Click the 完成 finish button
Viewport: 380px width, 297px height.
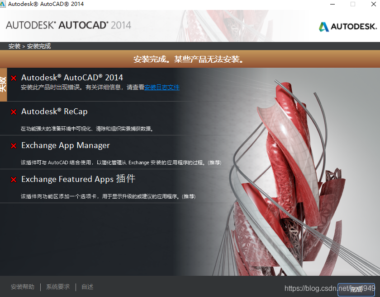356,289
